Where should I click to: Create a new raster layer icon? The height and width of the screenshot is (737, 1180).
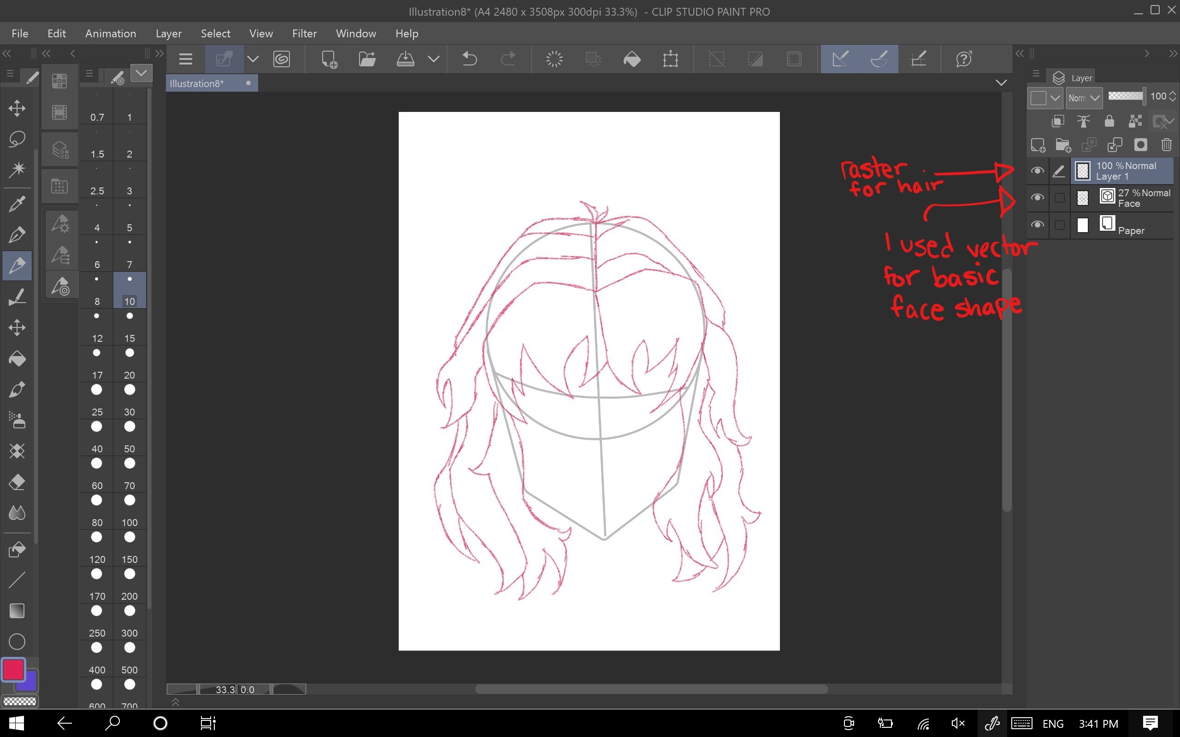(1038, 145)
